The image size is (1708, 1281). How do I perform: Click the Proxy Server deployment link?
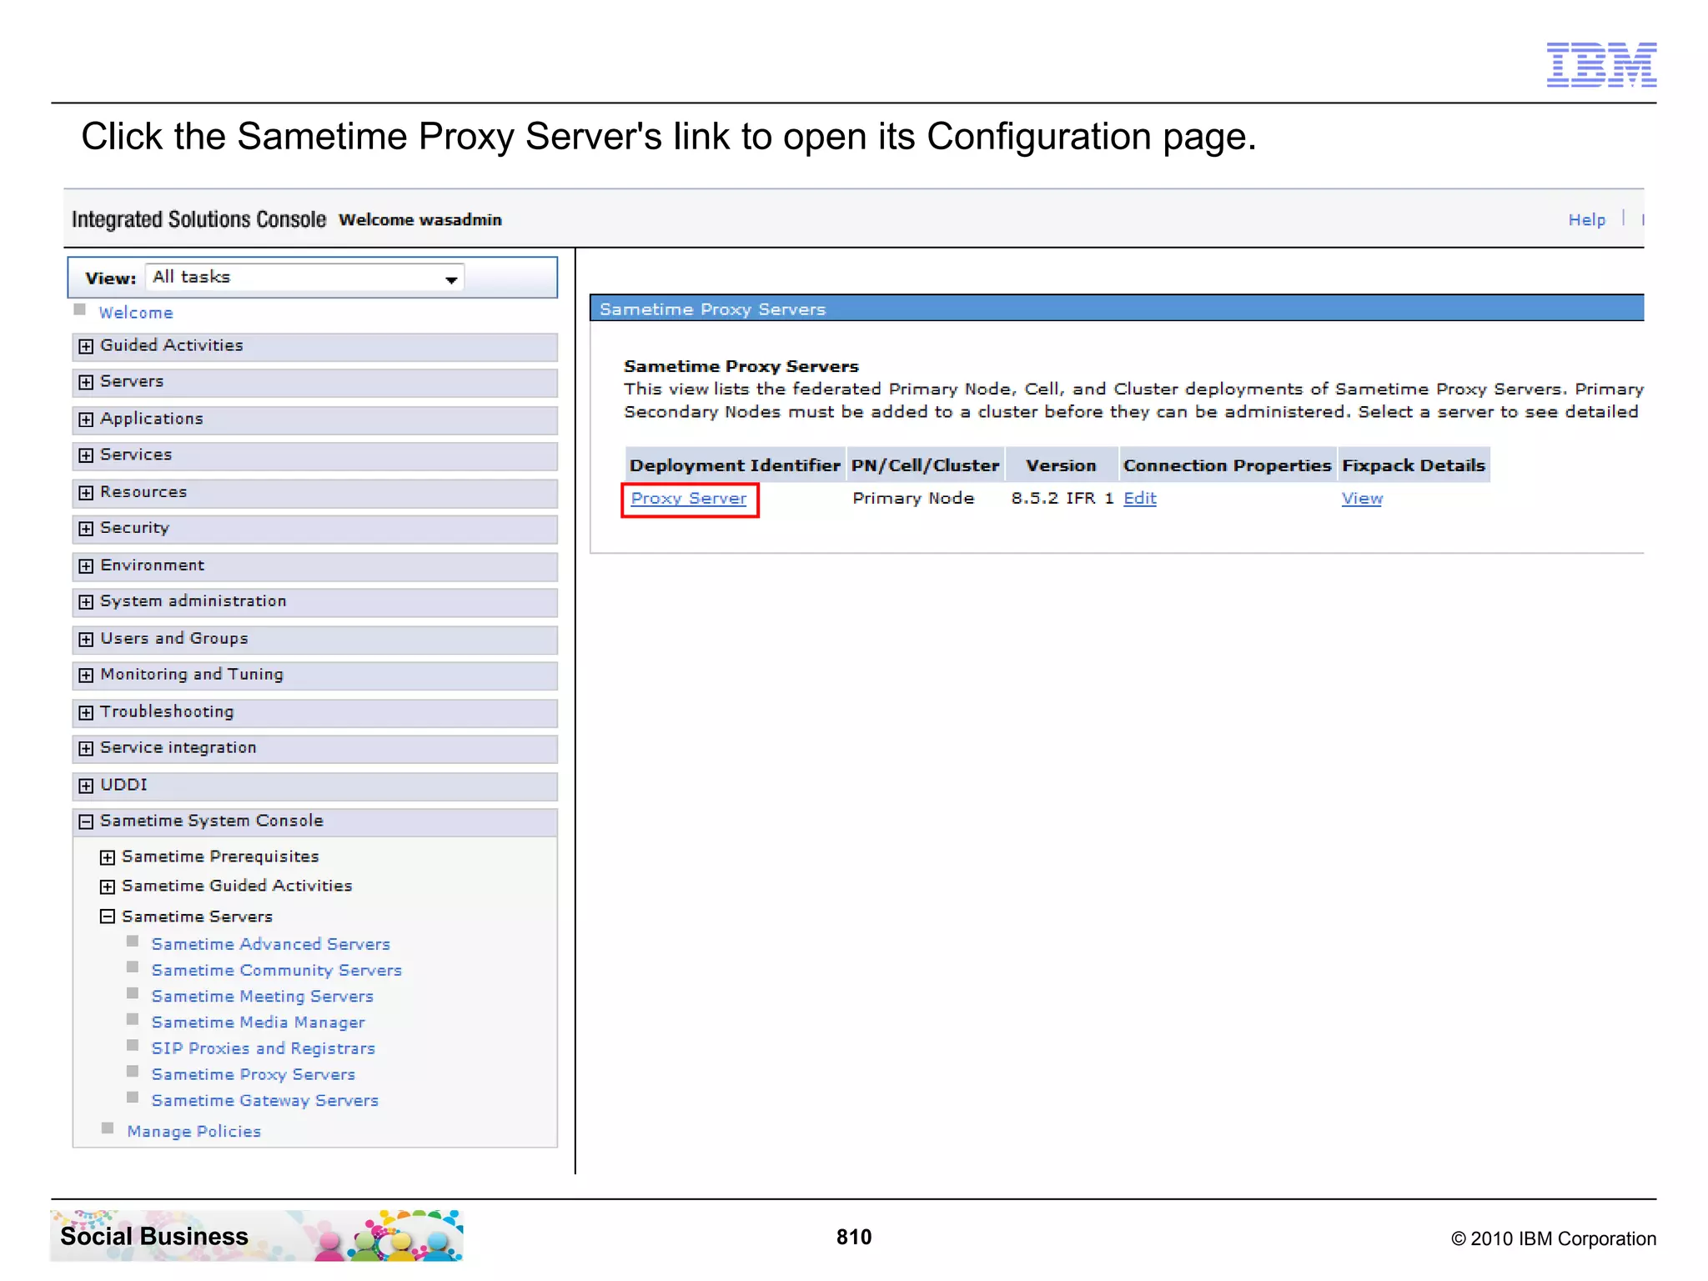(x=689, y=499)
